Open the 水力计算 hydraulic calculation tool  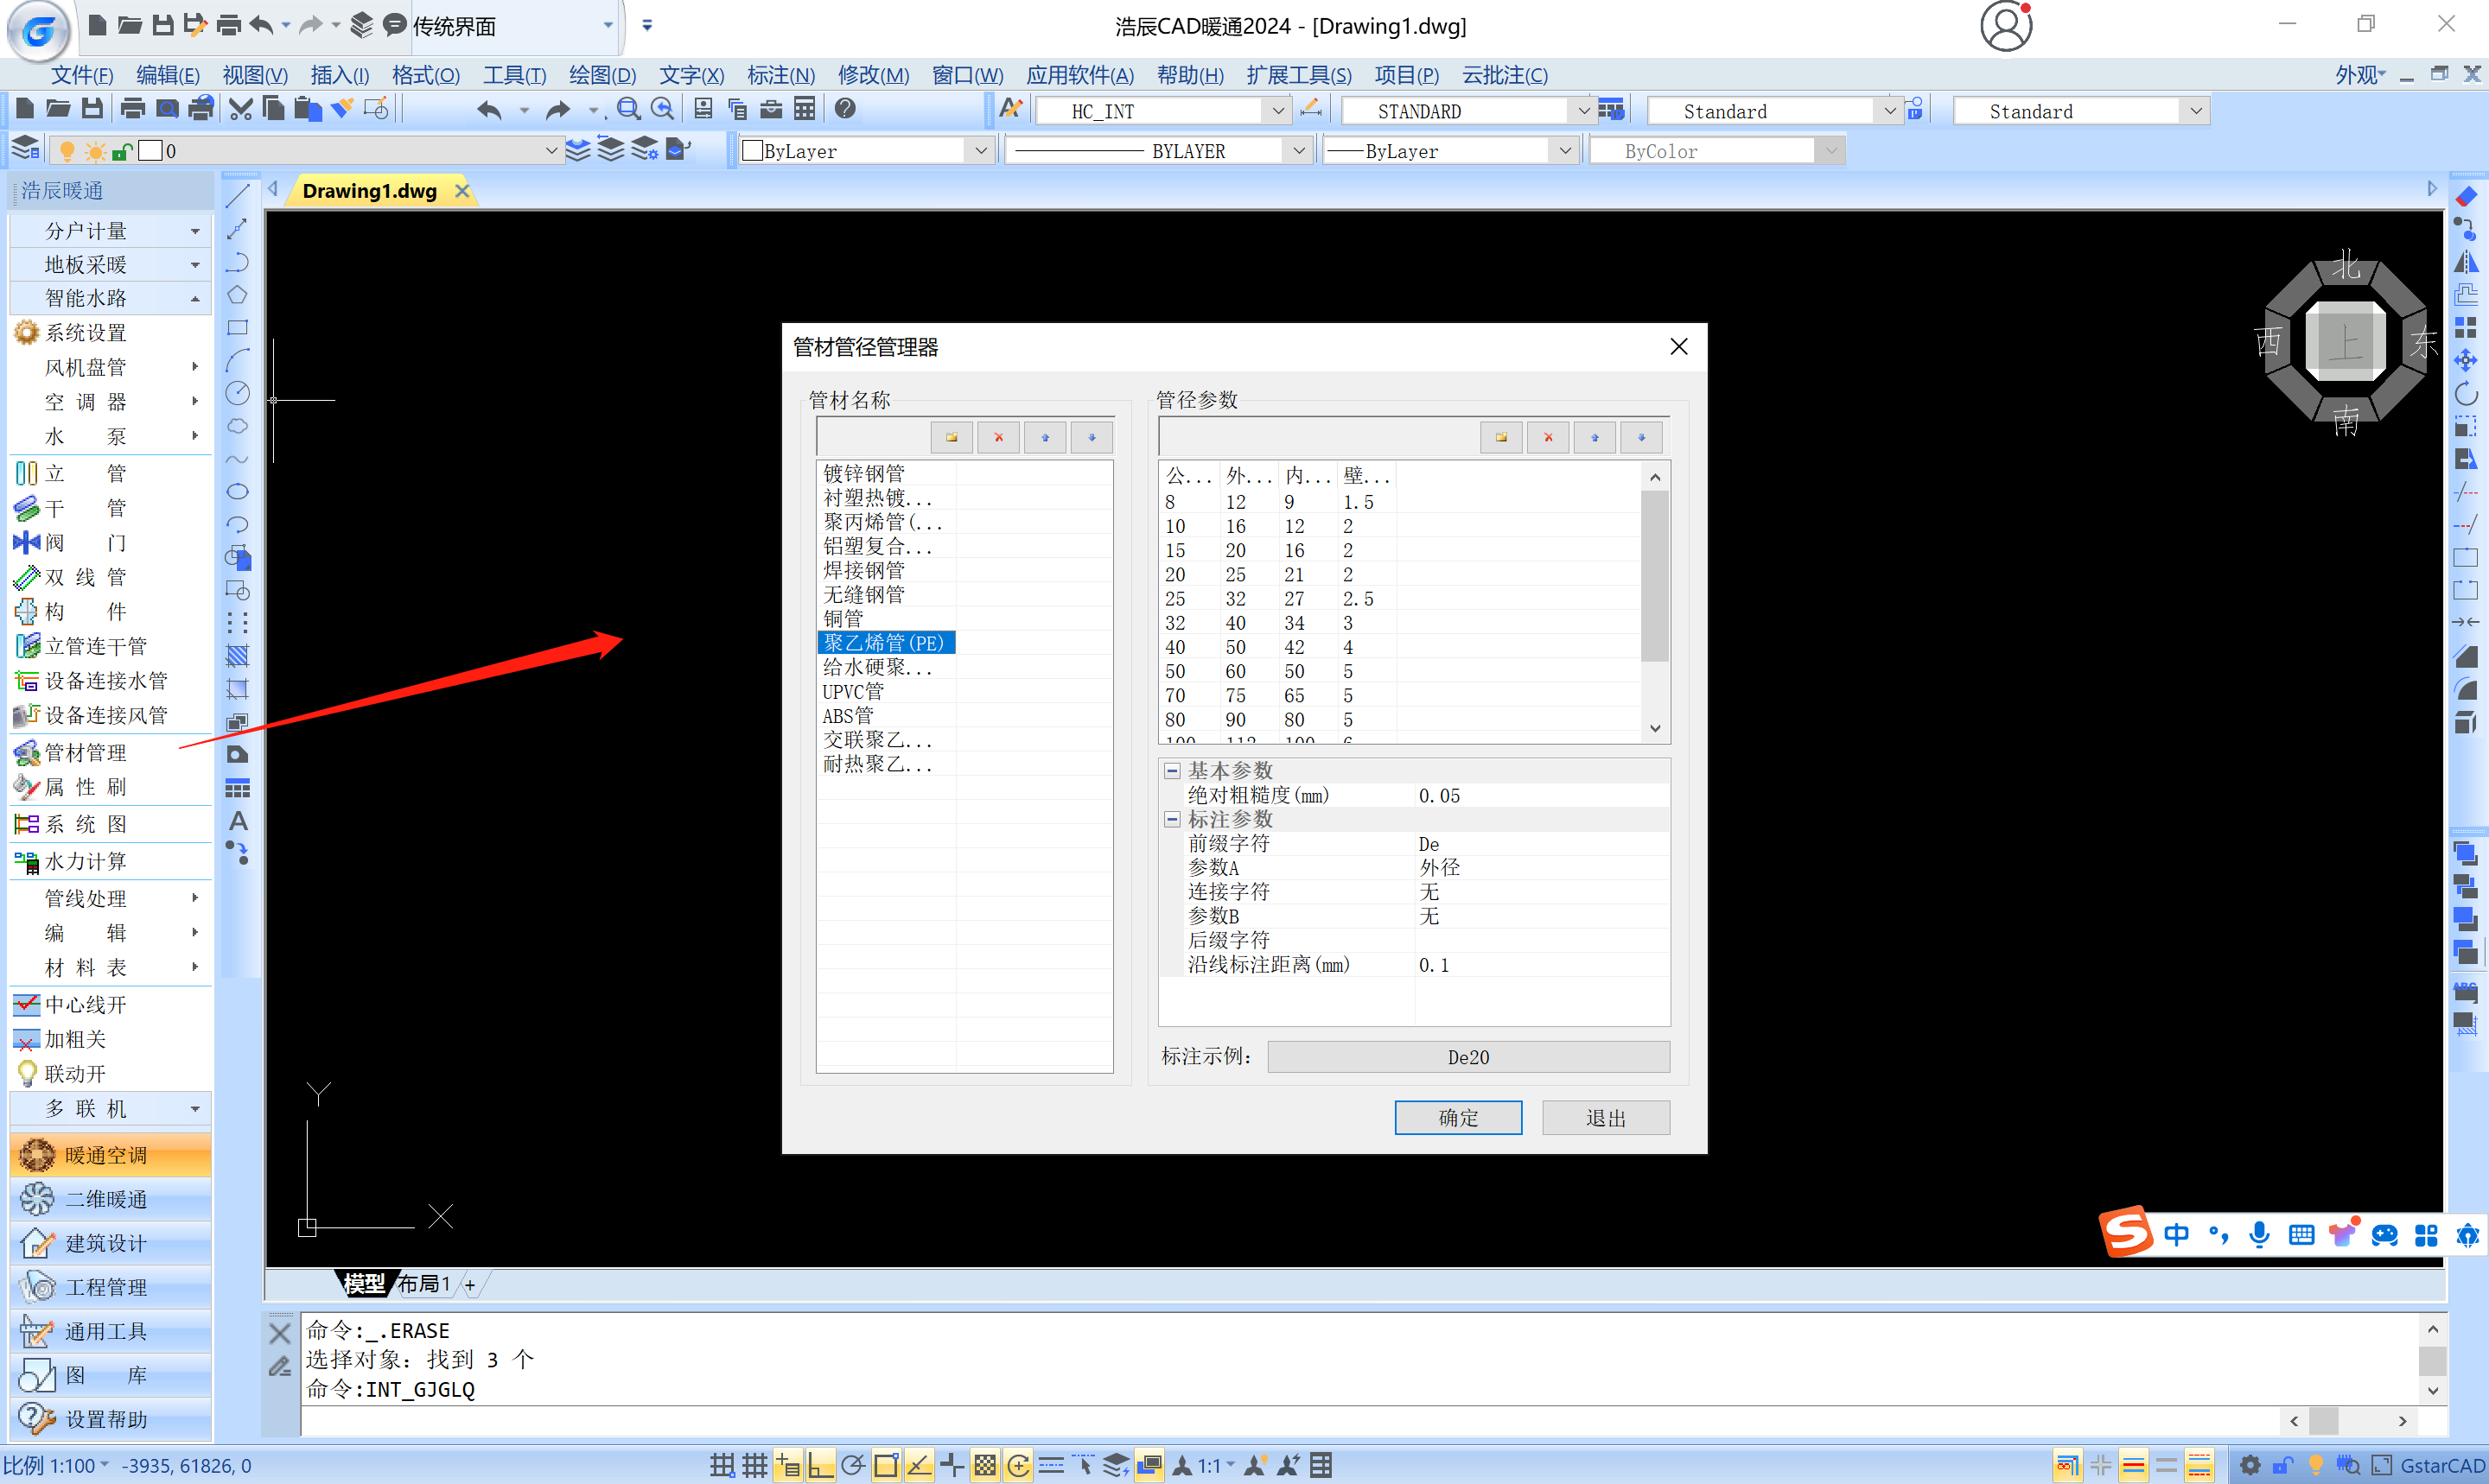point(85,861)
